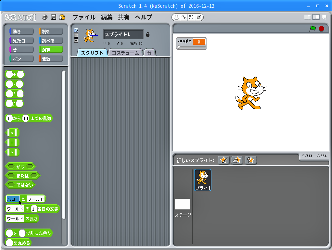Click the SCRATCH logo
The height and width of the screenshot is (250, 332).
click(20, 17)
